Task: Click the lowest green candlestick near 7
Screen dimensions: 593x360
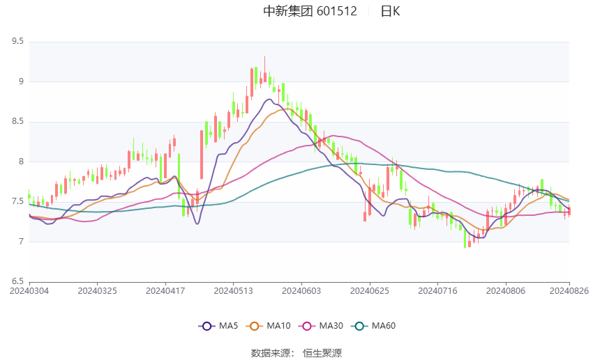Action: (465, 237)
